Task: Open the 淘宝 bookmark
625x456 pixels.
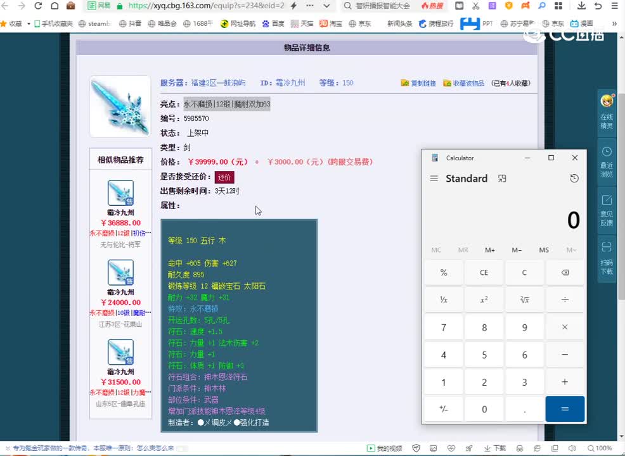Action: tap(331, 24)
